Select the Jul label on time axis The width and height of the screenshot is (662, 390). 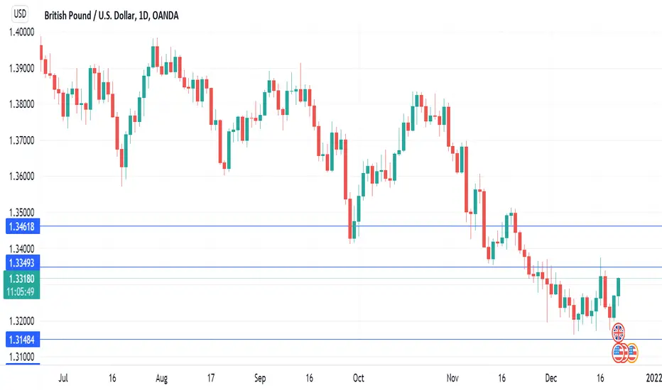coord(63,378)
